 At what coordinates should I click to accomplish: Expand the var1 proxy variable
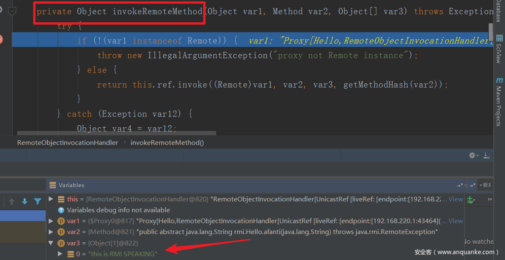click(51, 221)
